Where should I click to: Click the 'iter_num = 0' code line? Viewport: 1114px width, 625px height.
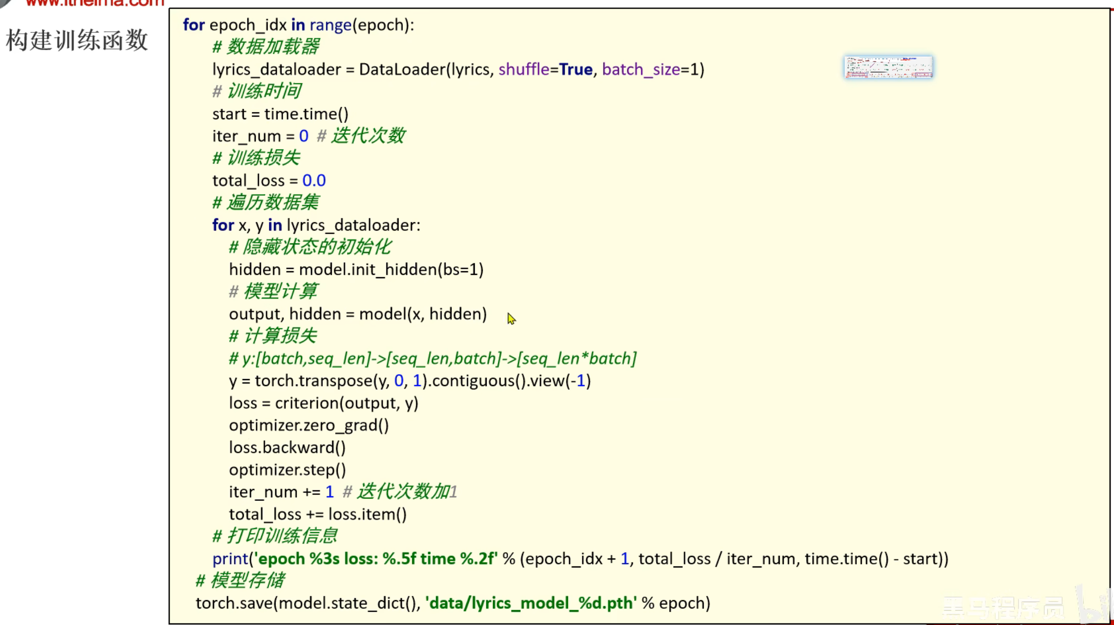[260, 136]
